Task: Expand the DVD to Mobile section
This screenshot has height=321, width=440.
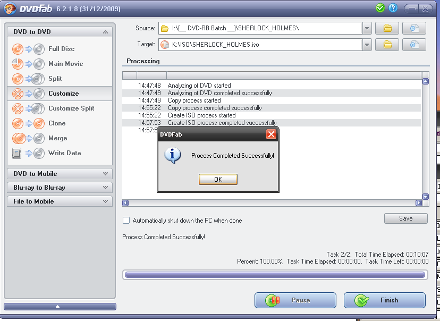Action: 60,174
